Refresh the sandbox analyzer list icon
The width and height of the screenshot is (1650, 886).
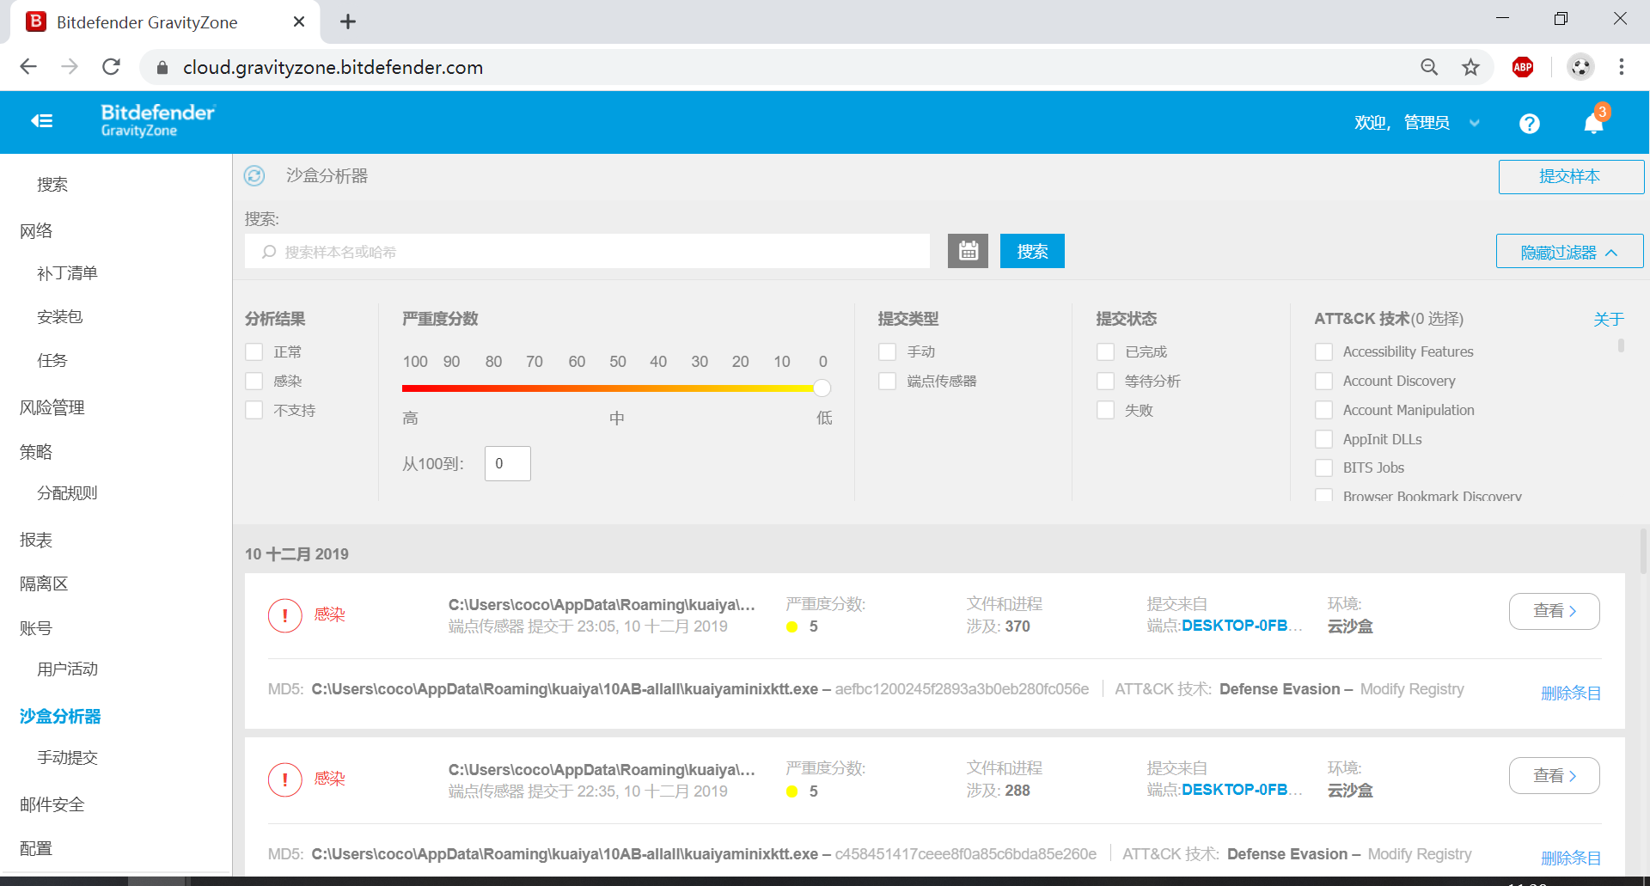click(x=254, y=176)
